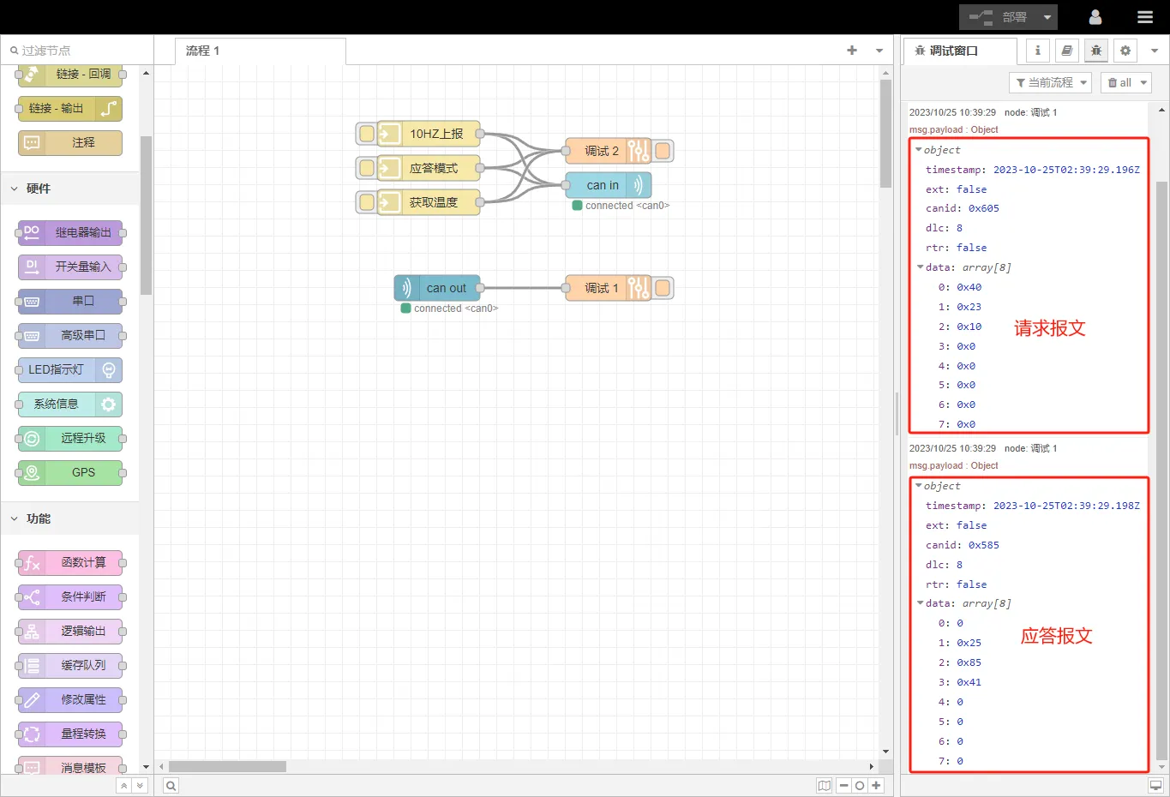
Task: Toggle the navigator map icon
Action: click(824, 786)
